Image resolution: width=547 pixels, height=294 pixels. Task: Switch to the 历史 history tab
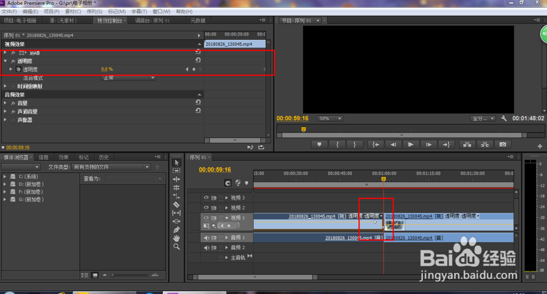(x=103, y=157)
